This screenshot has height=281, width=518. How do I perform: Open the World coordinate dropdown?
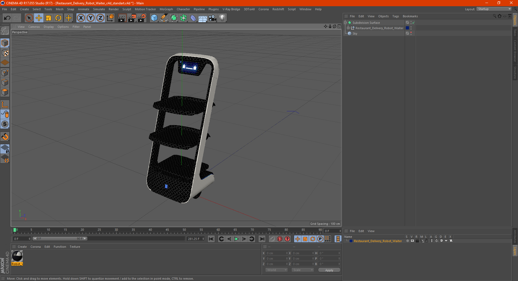coord(277,270)
